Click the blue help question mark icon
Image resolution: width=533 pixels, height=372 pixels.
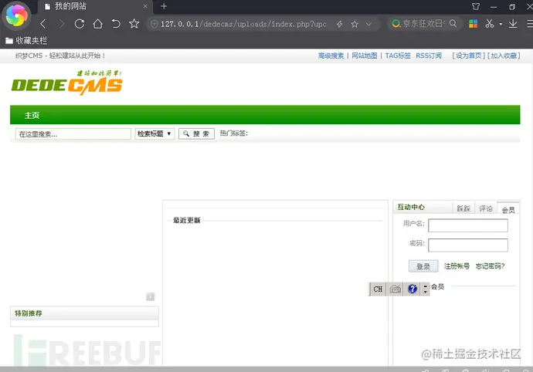pyautogui.click(x=412, y=289)
